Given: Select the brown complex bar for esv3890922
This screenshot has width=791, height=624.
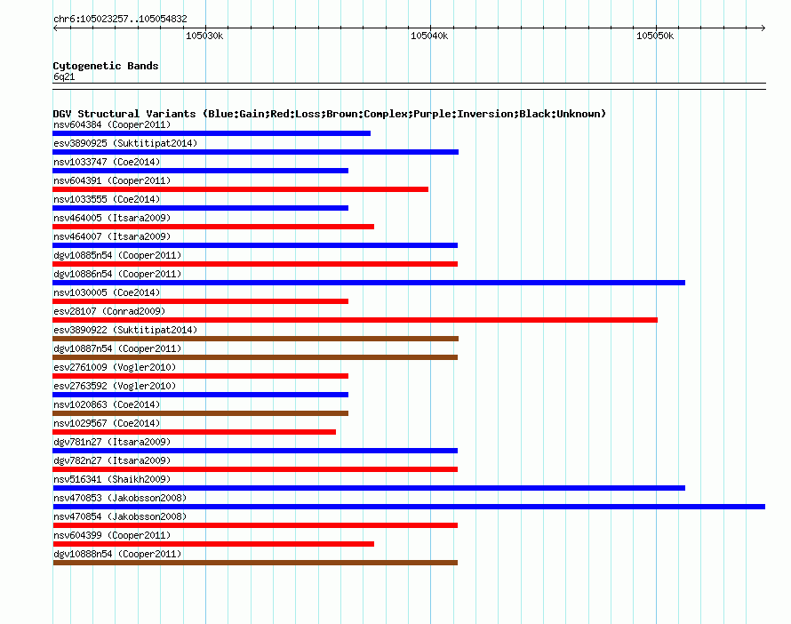Looking at the screenshot, I should click(256, 339).
